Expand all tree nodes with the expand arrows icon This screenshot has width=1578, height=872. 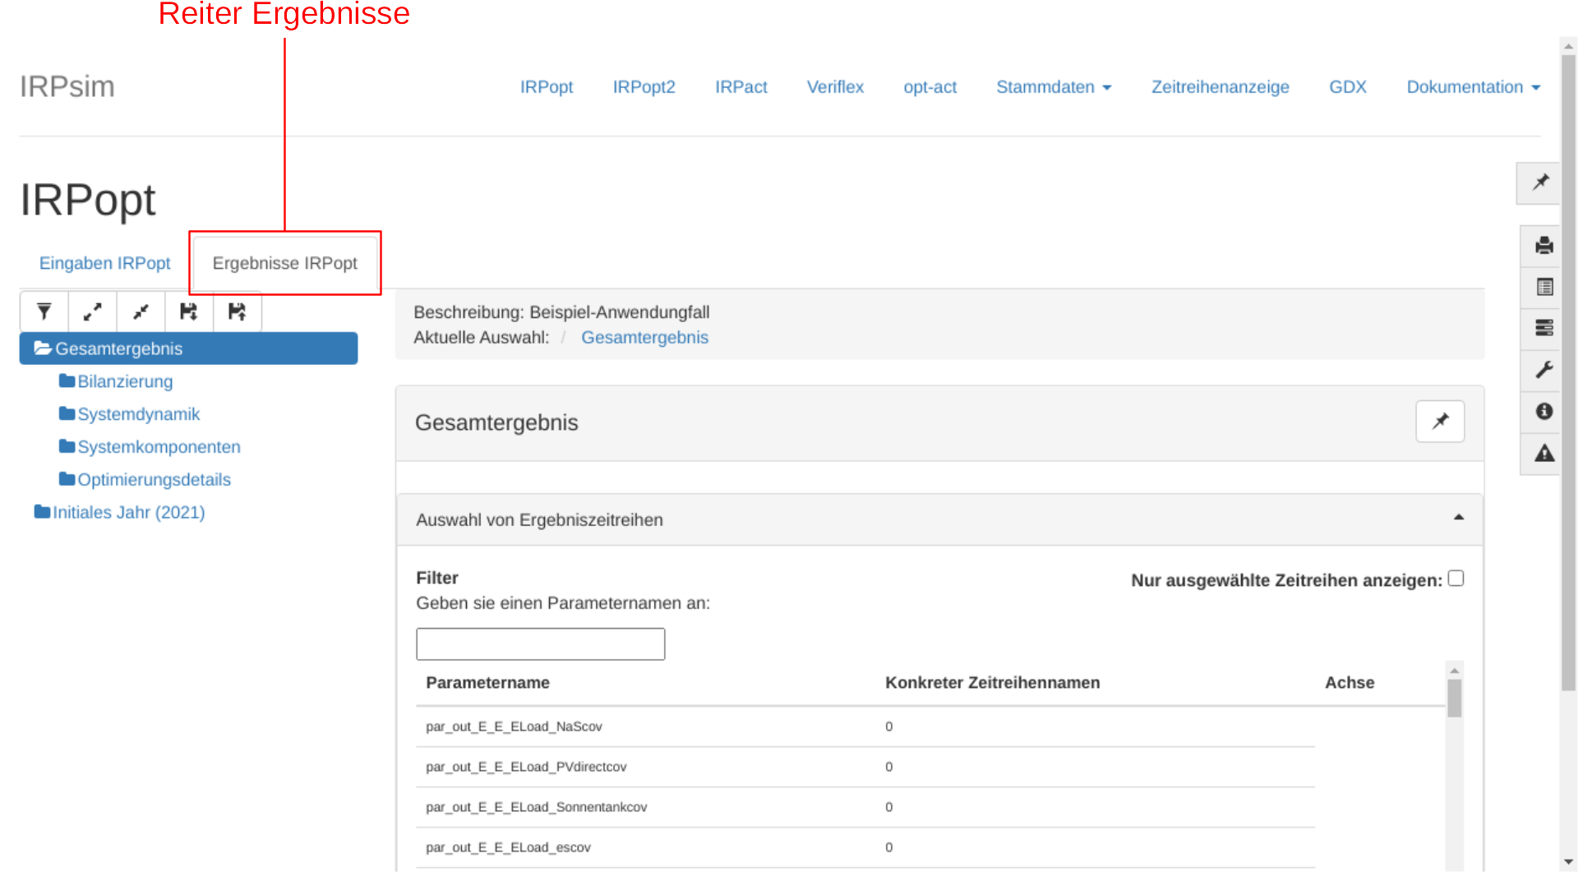point(93,311)
